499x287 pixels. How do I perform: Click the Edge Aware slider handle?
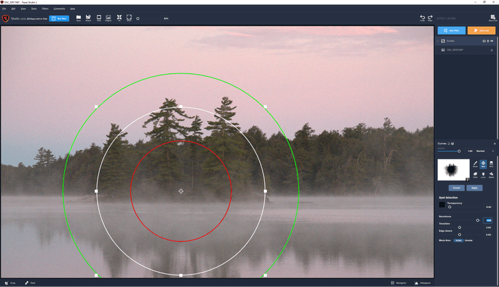460,235
